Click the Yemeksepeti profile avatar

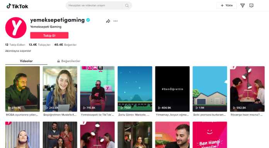click(x=16, y=28)
